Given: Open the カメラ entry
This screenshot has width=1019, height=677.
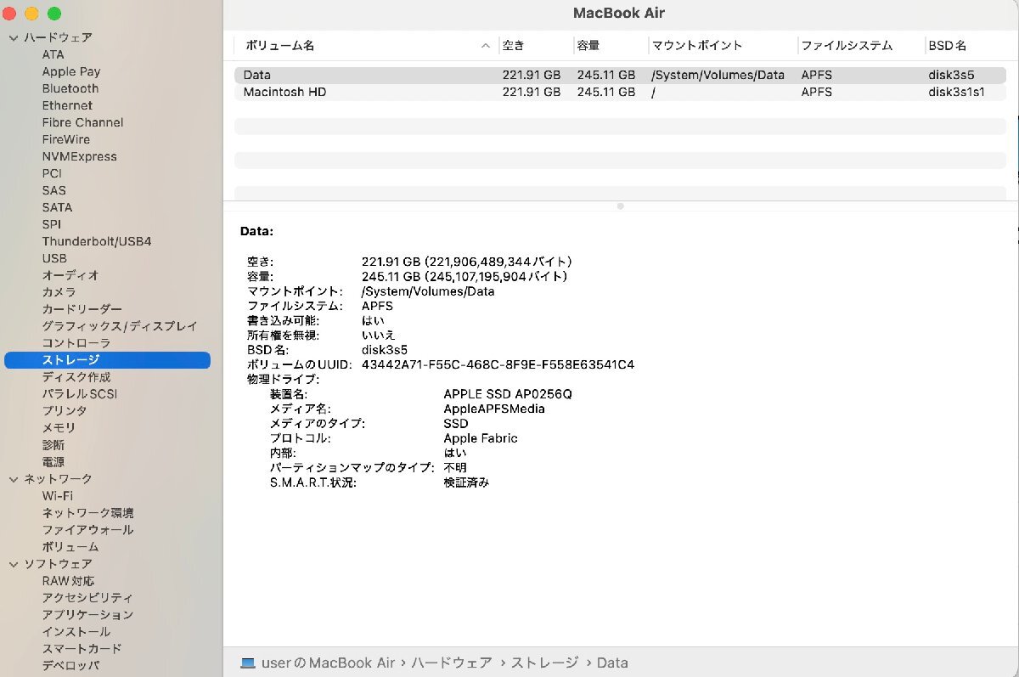Looking at the screenshot, I should (59, 292).
